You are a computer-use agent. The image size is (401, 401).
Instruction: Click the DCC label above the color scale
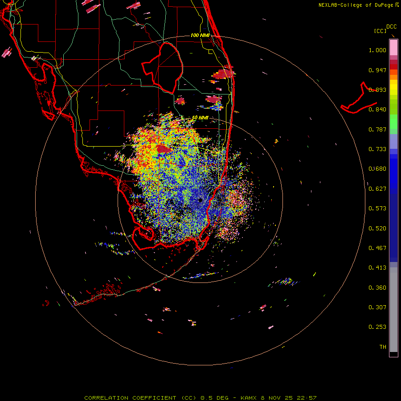391,27
